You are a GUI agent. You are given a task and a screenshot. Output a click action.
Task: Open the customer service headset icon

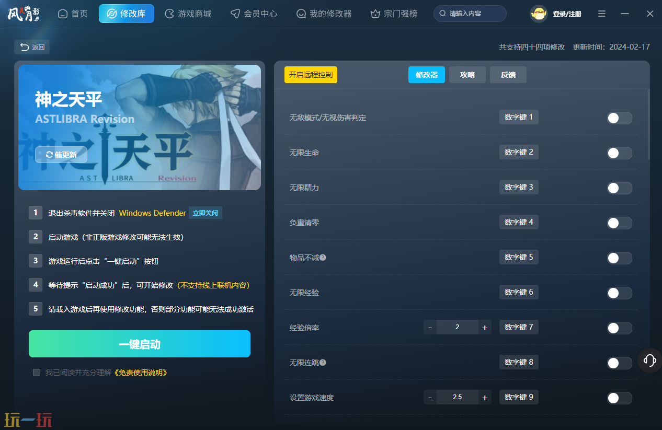pyautogui.click(x=649, y=360)
